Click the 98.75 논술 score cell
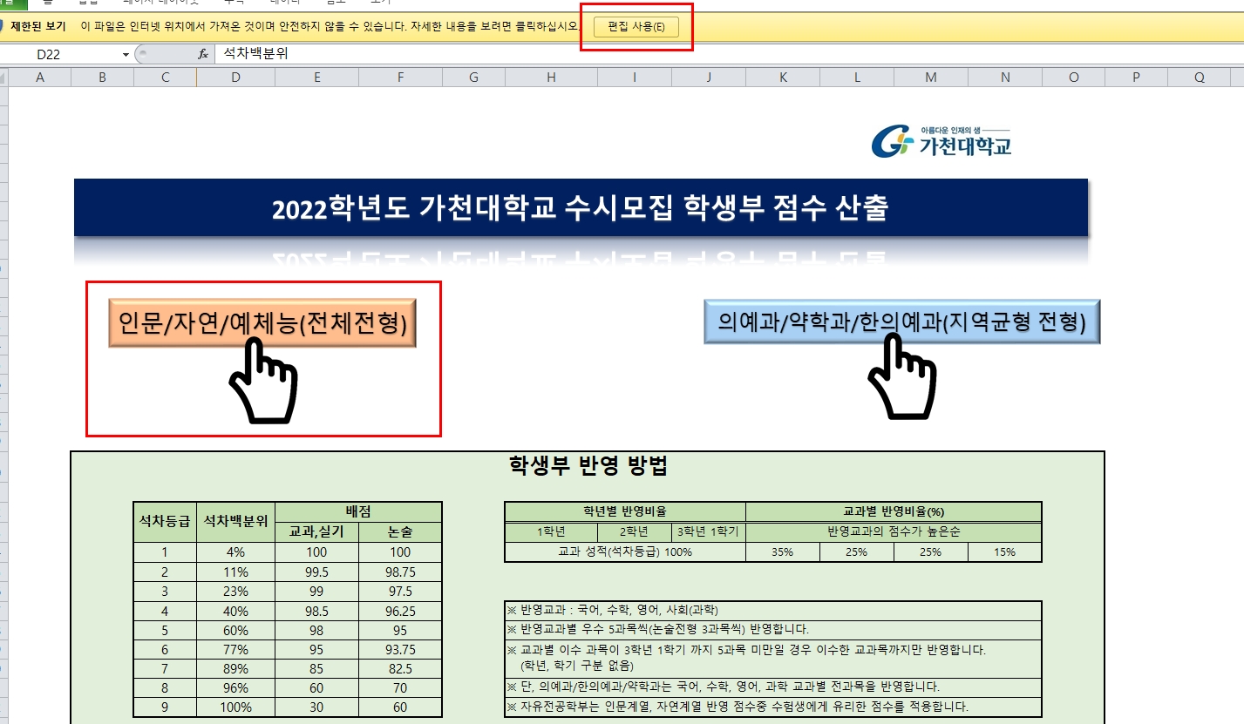Screen dimensions: 1244x724 click(400, 572)
